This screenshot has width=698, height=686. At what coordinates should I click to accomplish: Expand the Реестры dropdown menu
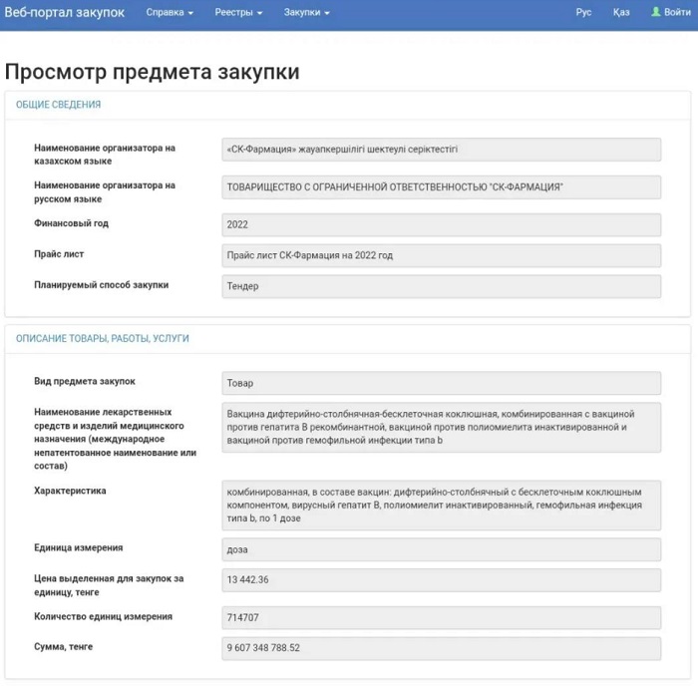click(239, 12)
